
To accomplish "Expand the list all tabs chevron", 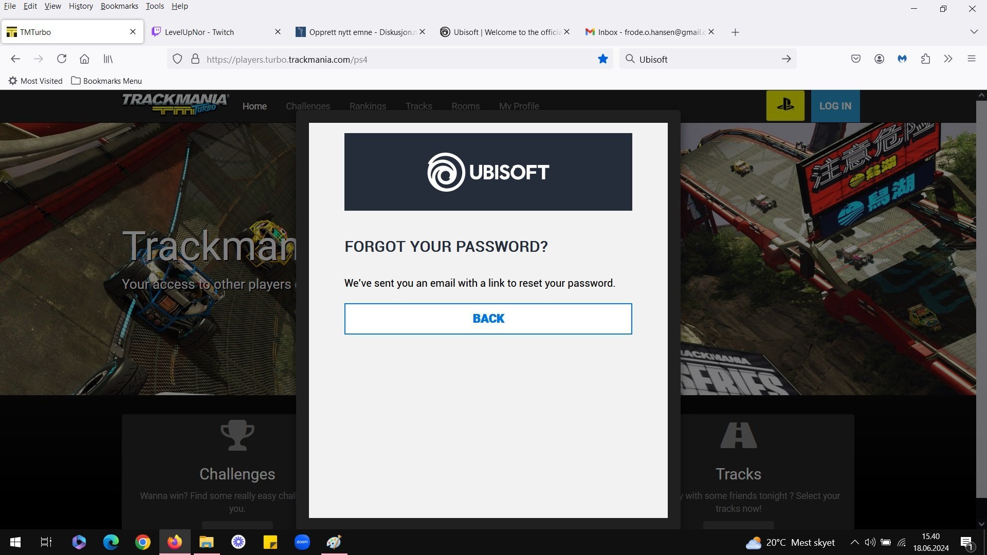I will [x=974, y=32].
